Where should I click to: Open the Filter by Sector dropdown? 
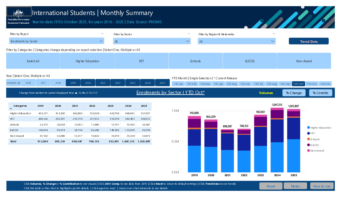(188, 41)
